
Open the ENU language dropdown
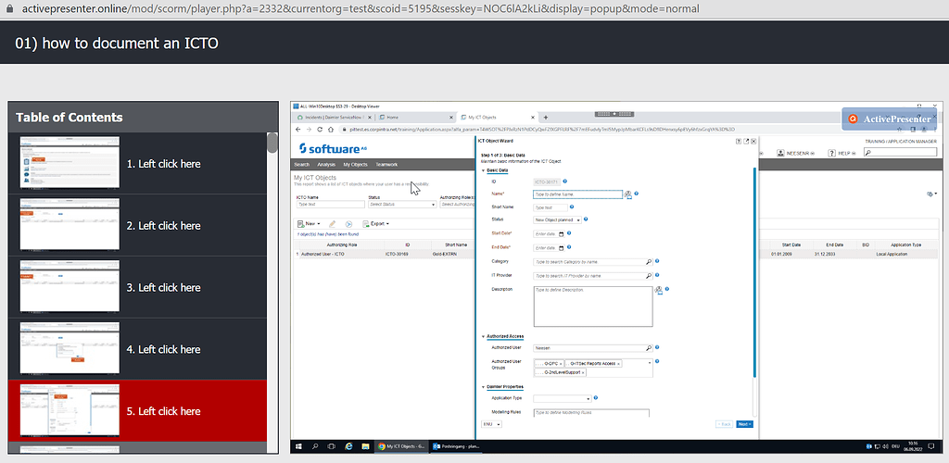point(491,424)
